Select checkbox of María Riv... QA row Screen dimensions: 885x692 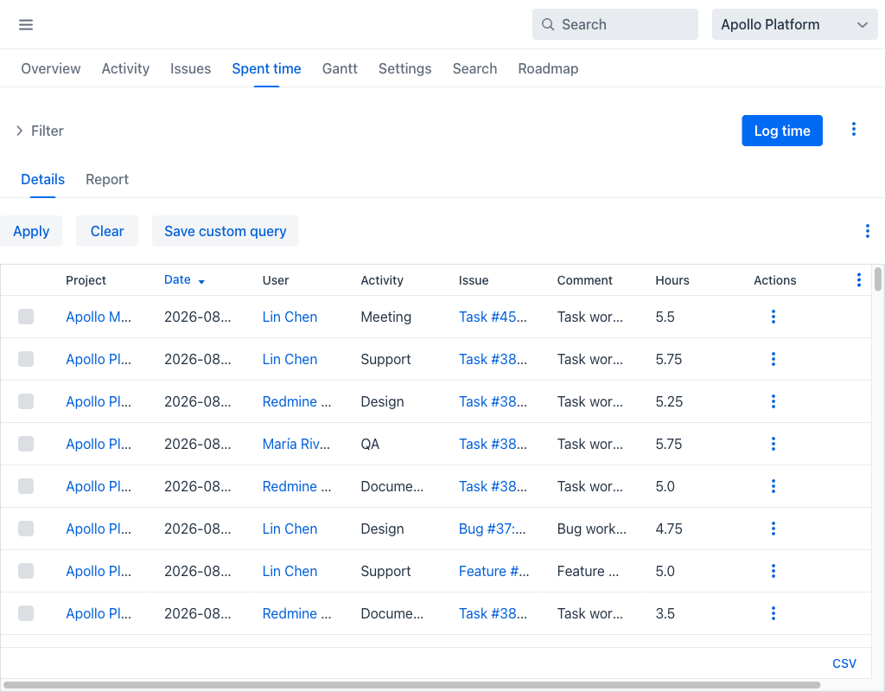[x=26, y=444]
